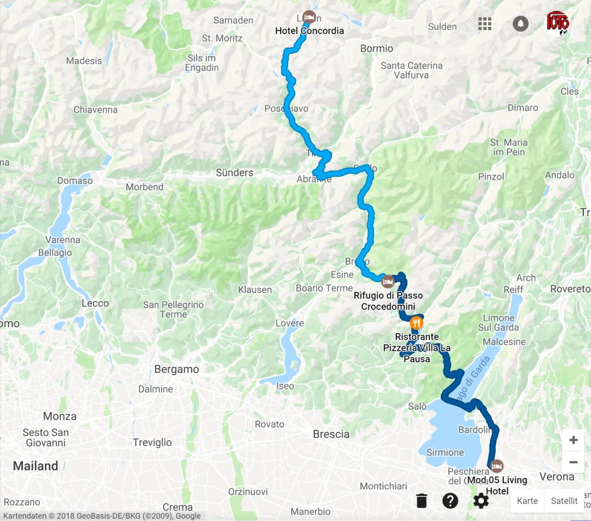Open settings with the gear icon
The image size is (591, 521).
pos(481,501)
